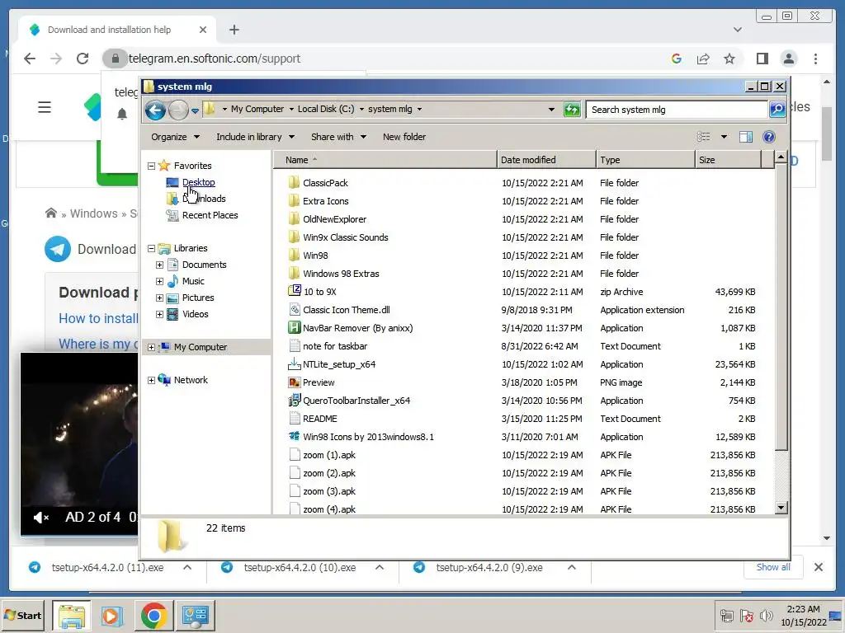Select Classic Icon Theme.dll file icon

295,310
